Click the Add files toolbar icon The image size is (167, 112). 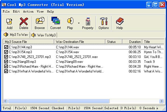(x=9, y=21)
